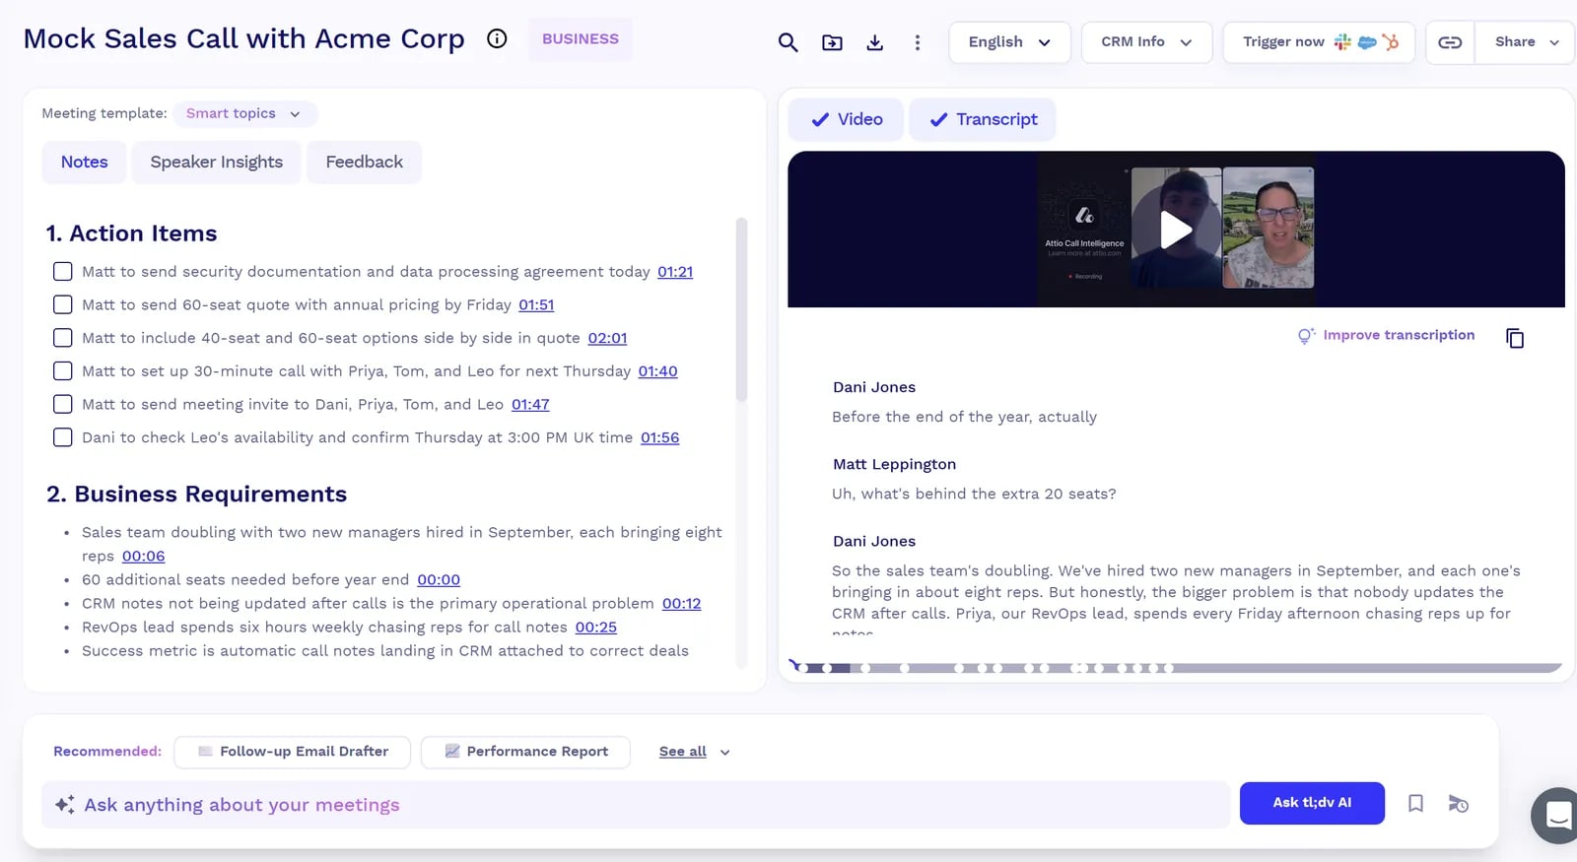
Task: Open the Speaker Insights tab
Action: click(217, 163)
